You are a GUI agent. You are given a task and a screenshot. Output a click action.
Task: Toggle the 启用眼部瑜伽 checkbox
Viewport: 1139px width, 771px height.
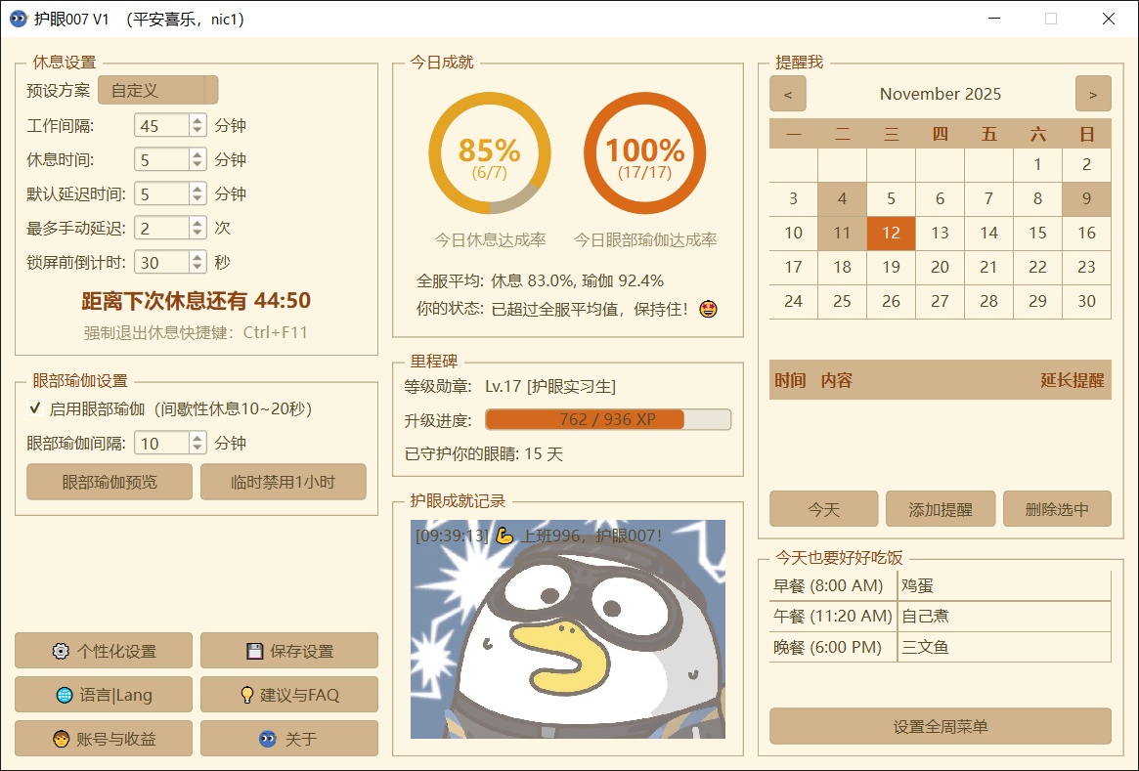coord(35,409)
